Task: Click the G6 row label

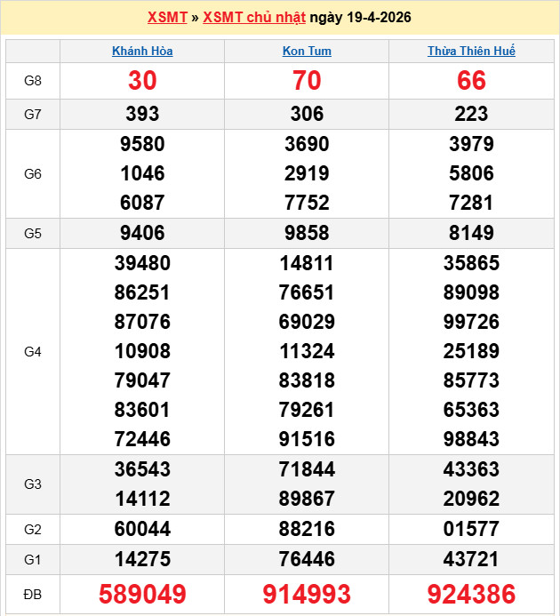Action: tap(33, 173)
